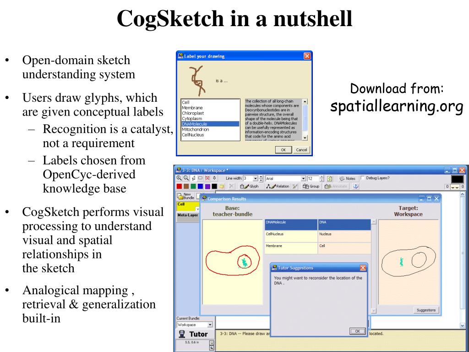Image resolution: width=469 pixels, height=352 pixels.
Task: Click the Line width stepper arrows
Action: tap(261, 178)
